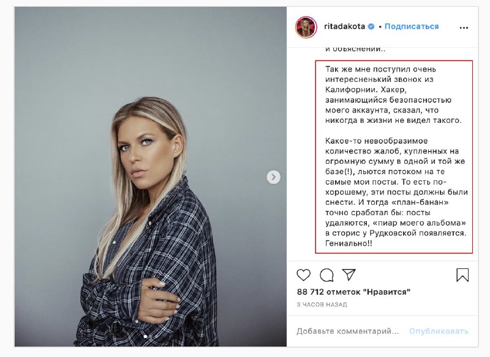Go to next photo with the chevron arrow

pos(273,177)
